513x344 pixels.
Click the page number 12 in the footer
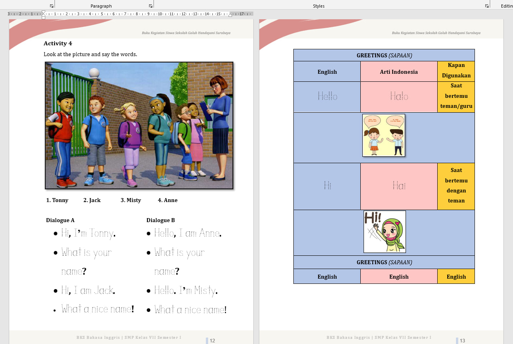click(212, 340)
